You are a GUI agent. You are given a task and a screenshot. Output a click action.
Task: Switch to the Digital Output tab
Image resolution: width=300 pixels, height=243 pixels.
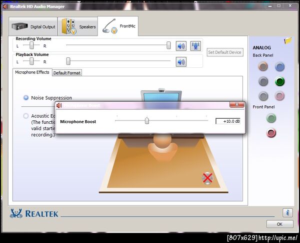(33, 26)
